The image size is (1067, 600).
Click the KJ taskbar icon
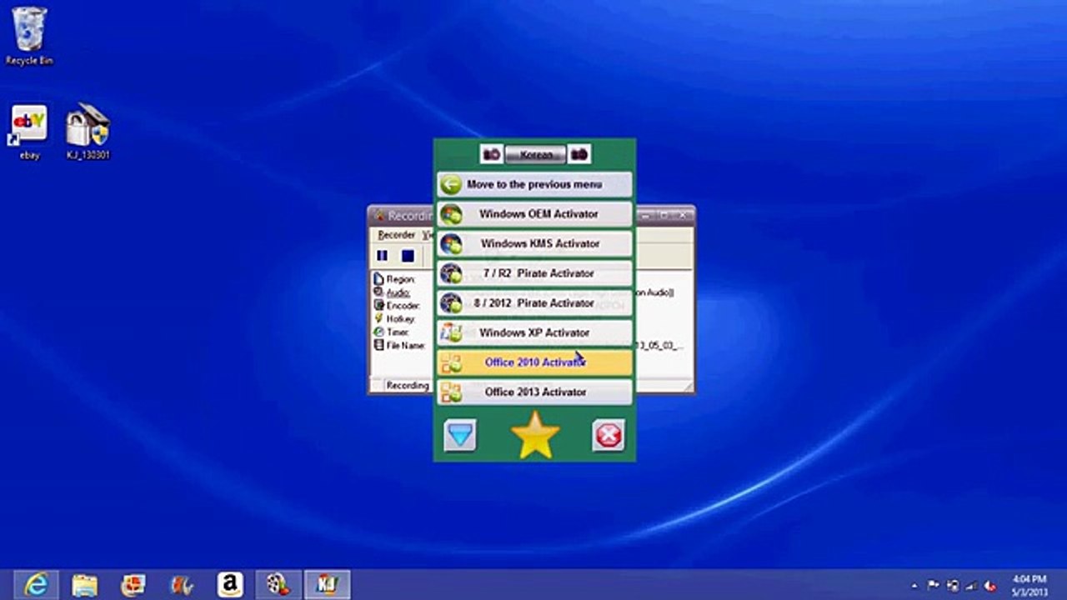[x=327, y=585]
